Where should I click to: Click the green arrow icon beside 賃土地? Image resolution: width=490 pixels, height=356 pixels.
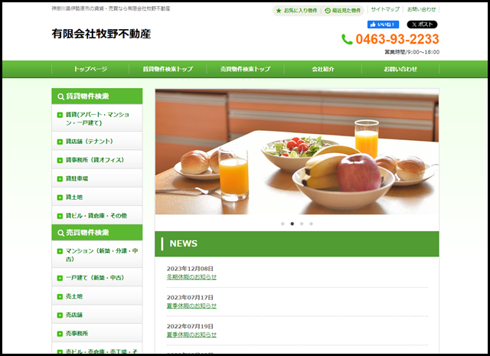[x=60, y=198]
